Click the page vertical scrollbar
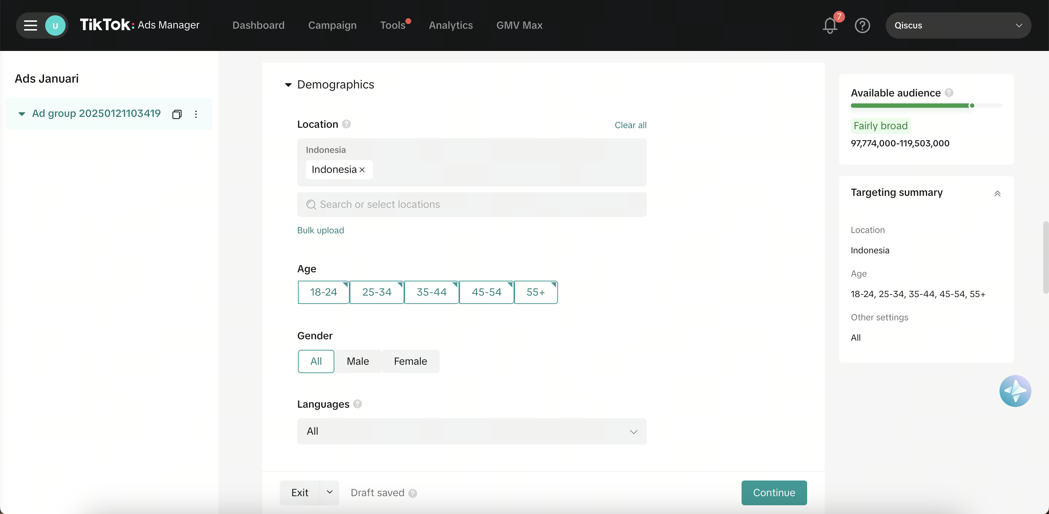This screenshot has width=1049, height=514. coord(1045,257)
